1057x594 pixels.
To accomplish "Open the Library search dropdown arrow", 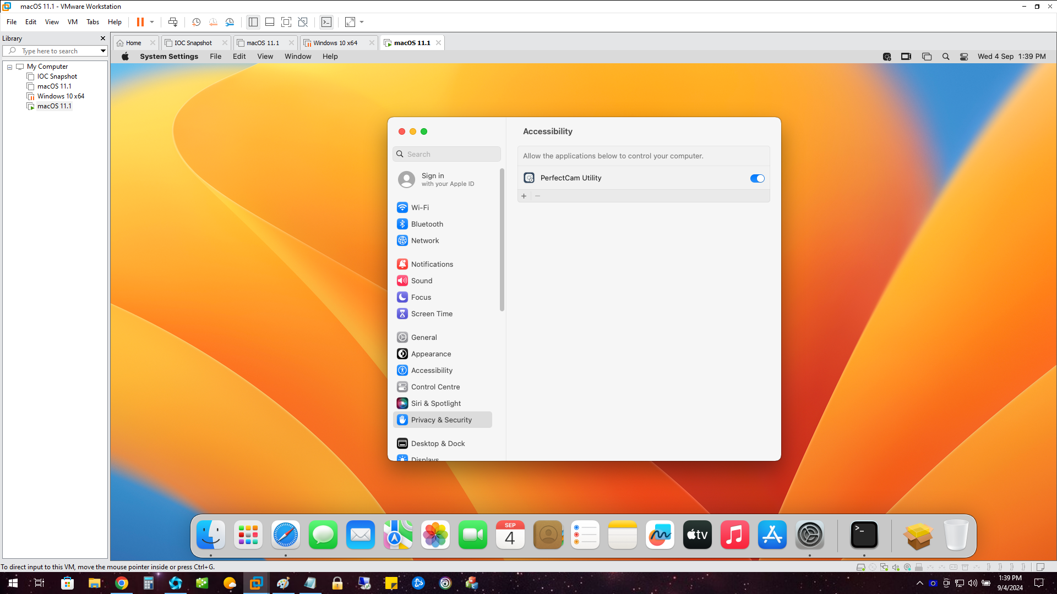I will coord(103,51).
